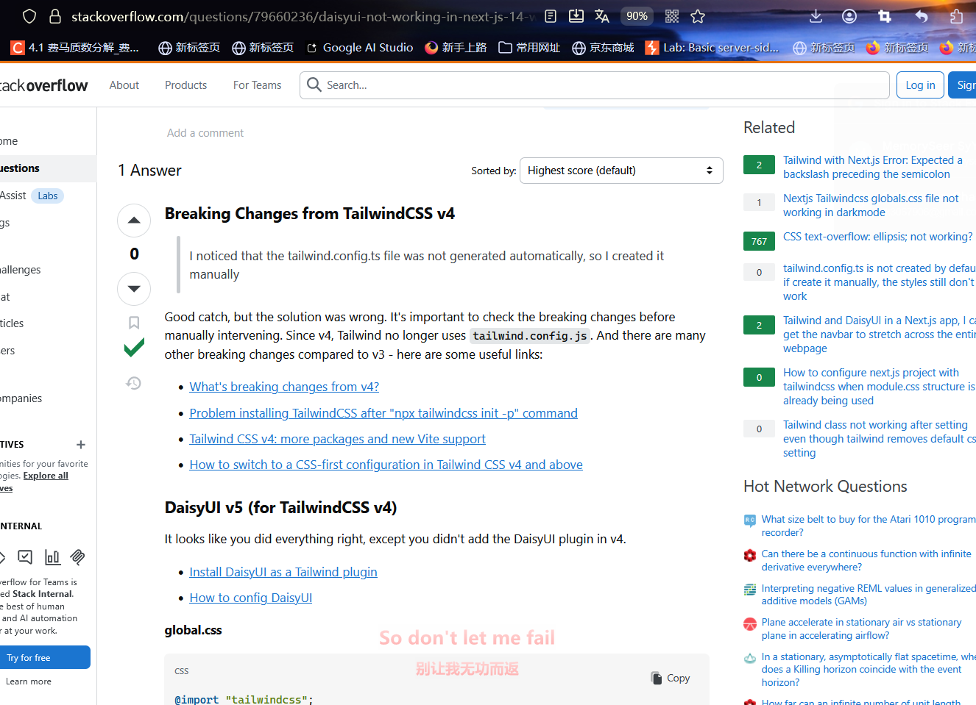Open the 'Sorted by' Highest score dropdown
This screenshot has height=705, width=976.
pos(620,171)
